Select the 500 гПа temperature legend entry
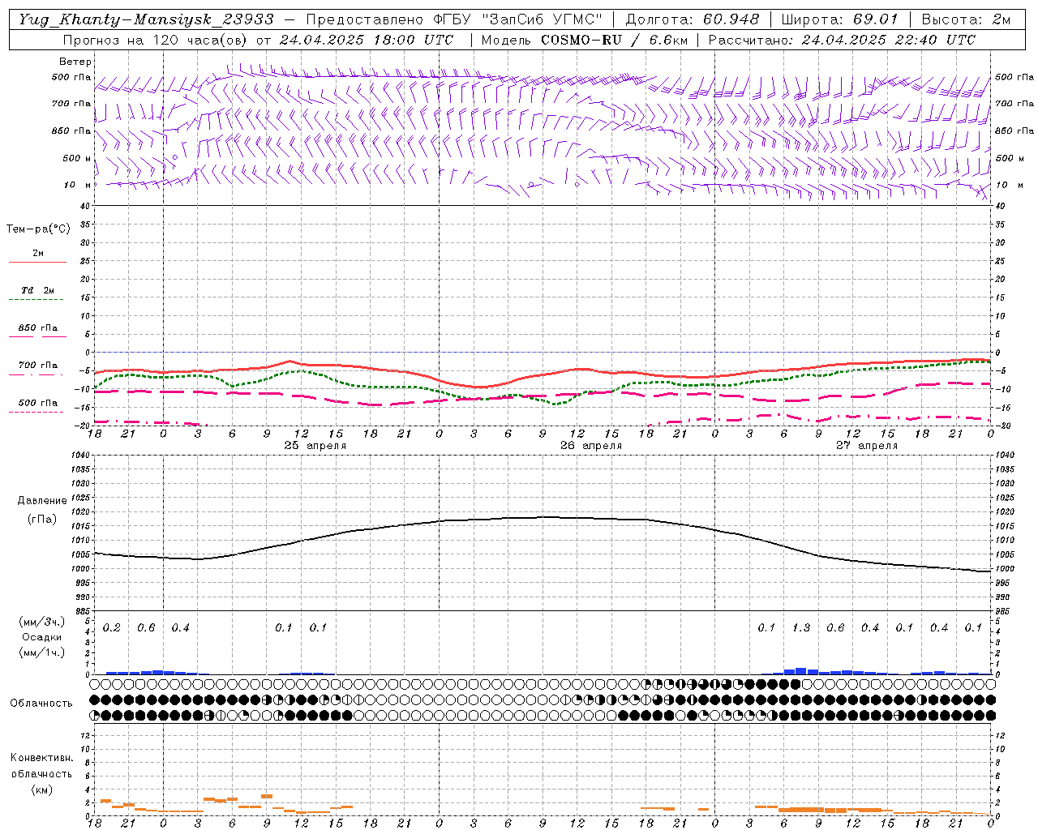The image size is (1038, 830). (37, 405)
